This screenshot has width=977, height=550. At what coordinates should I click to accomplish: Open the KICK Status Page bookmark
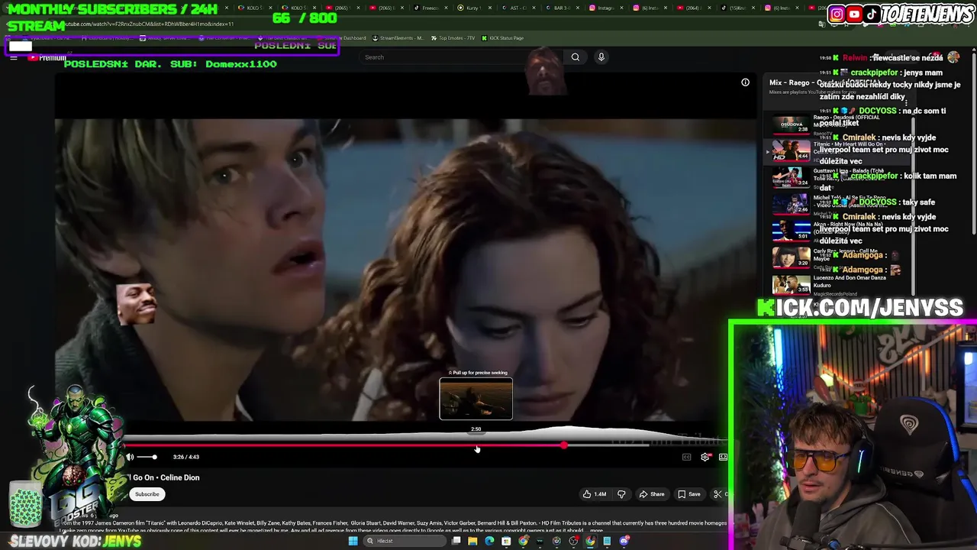502,38
